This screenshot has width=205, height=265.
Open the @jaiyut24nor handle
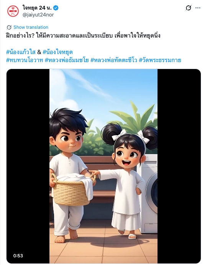coord(38,15)
